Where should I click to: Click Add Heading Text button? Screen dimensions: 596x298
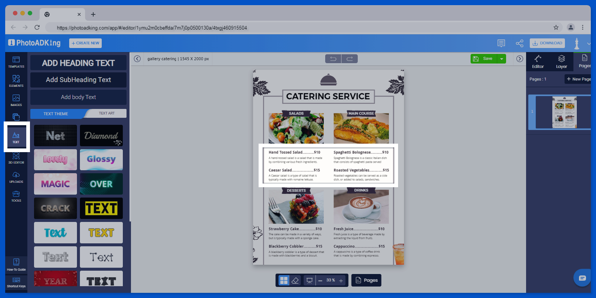[78, 63]
